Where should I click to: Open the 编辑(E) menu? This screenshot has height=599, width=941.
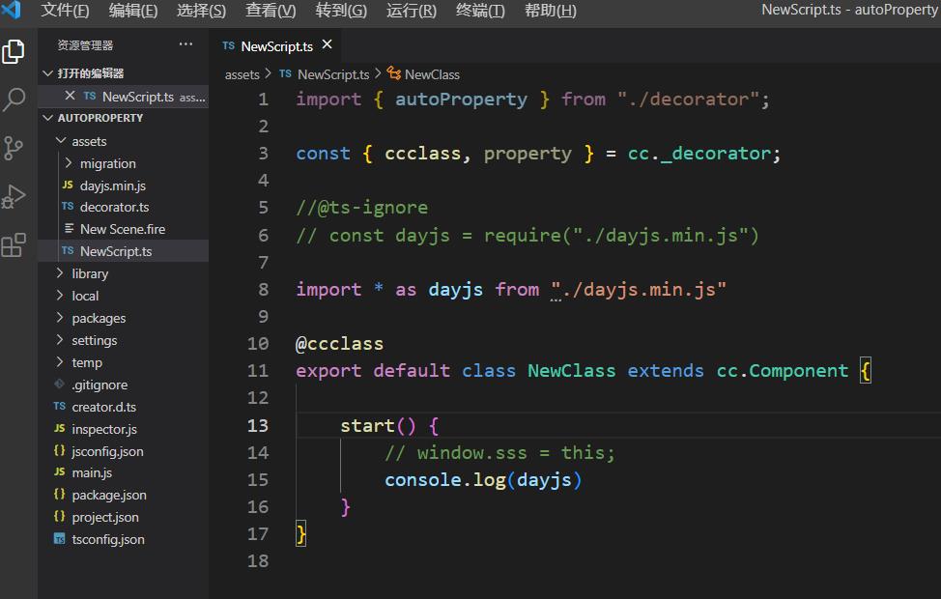(x=133, y=11)
